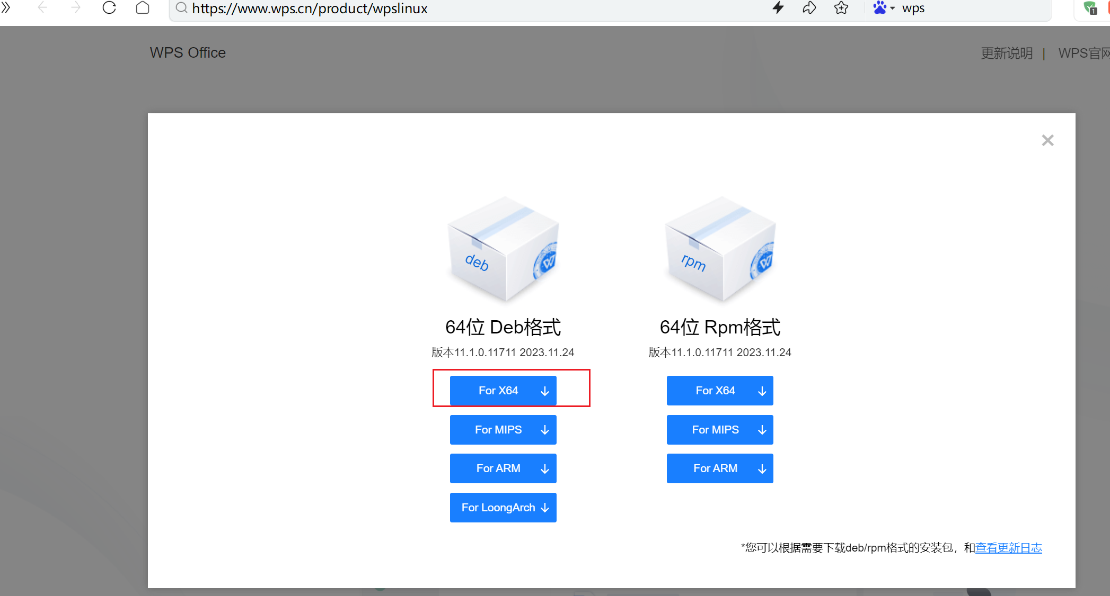
Task: Download Rpm package For X64
Action: pyautogui.click(x=720, y=391)
